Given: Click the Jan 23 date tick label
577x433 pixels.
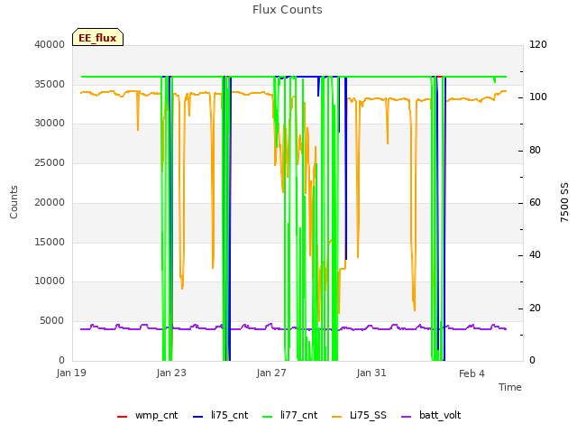Looking at the screenshot, I should point(171,373).
